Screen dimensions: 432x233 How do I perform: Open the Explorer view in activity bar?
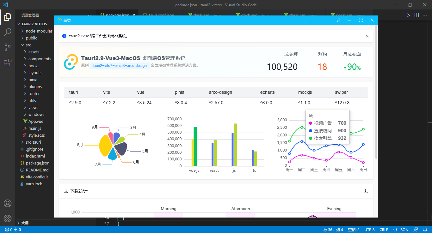[x=8, y=17]
